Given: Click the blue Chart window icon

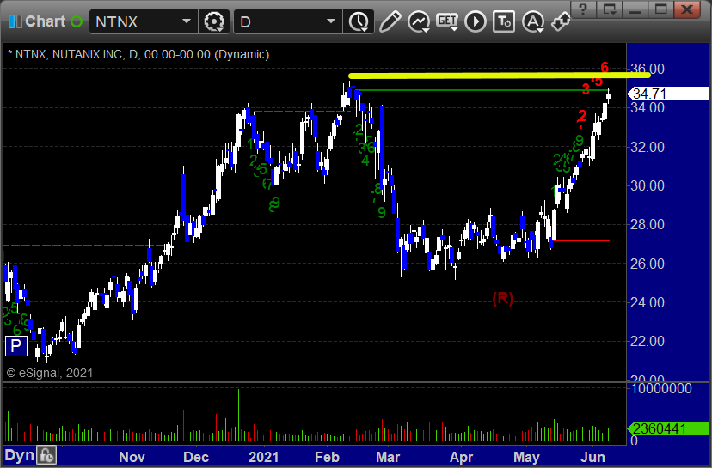Looking at the screenshot, I should tap(15, 21).
